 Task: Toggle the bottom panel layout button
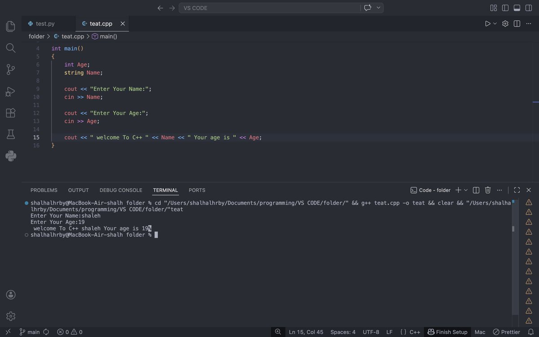pos(517,8)
